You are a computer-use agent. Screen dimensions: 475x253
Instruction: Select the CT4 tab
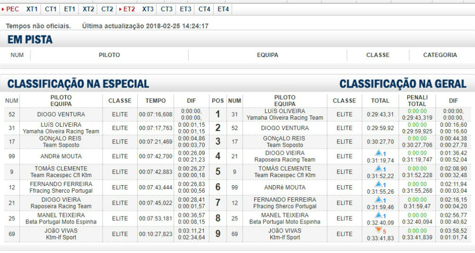pos(204,9)
